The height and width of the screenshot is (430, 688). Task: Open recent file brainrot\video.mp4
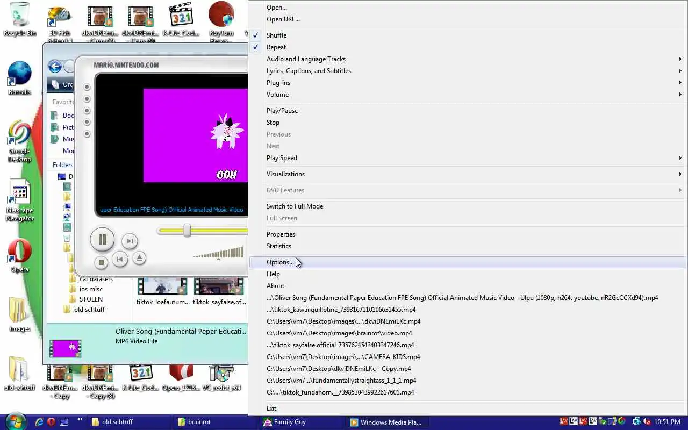click(x=467, y=333)
